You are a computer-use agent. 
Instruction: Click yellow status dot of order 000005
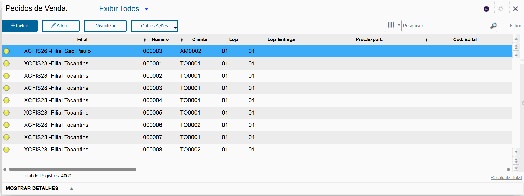6,113
